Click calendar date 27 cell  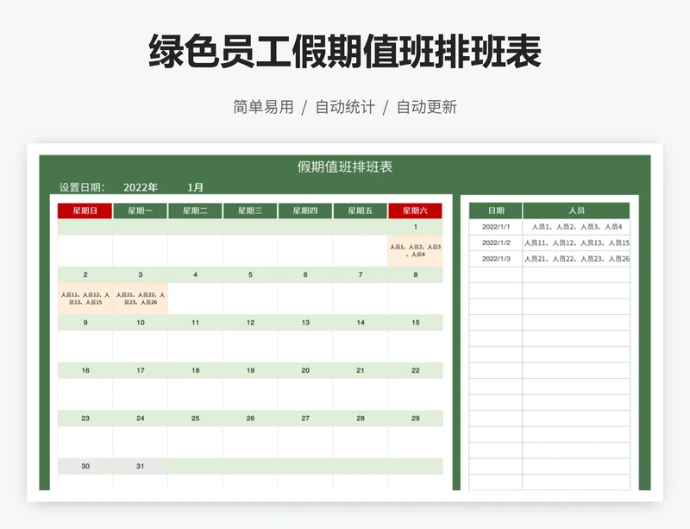pyautogui.click(x=305, y=419)
